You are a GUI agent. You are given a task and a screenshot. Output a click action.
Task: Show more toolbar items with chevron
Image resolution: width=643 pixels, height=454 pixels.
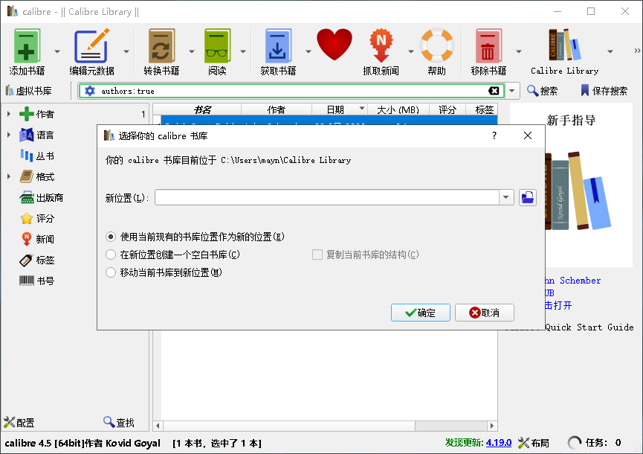637,51
